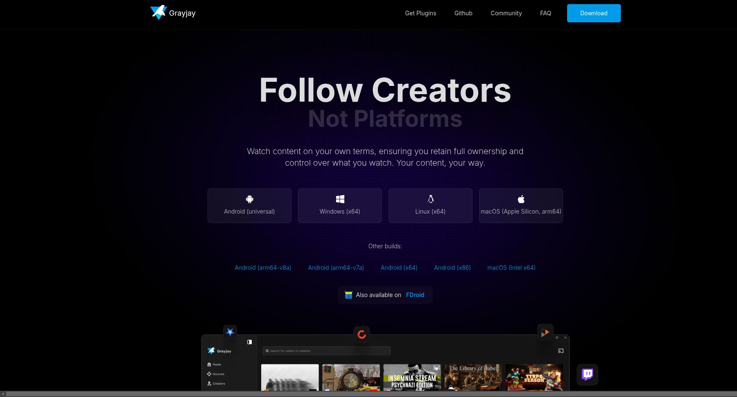The width and height of the screenshot is (737, 397).
Task: Select Sources in preview sidebar
Action: tap(216, 374)
